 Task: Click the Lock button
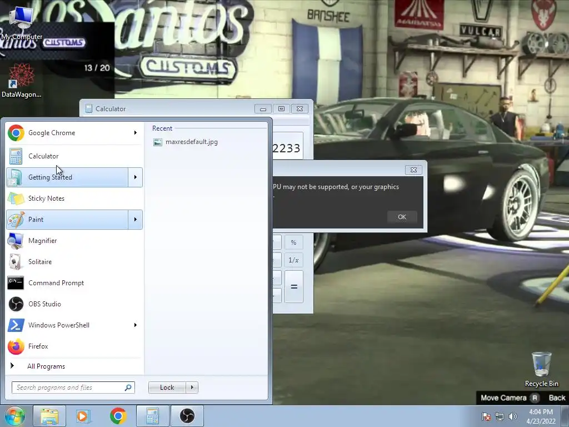(x=167, y=388)
